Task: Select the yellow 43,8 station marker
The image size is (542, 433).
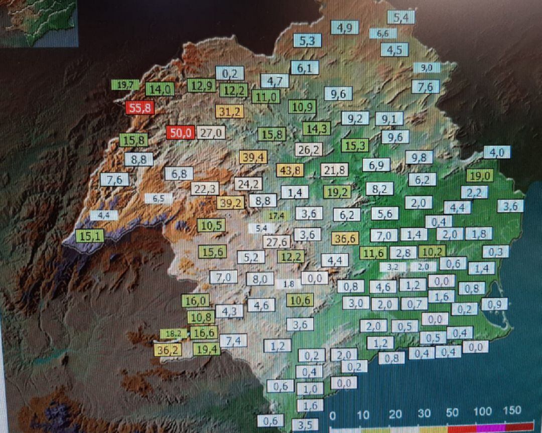Action: 290,170
